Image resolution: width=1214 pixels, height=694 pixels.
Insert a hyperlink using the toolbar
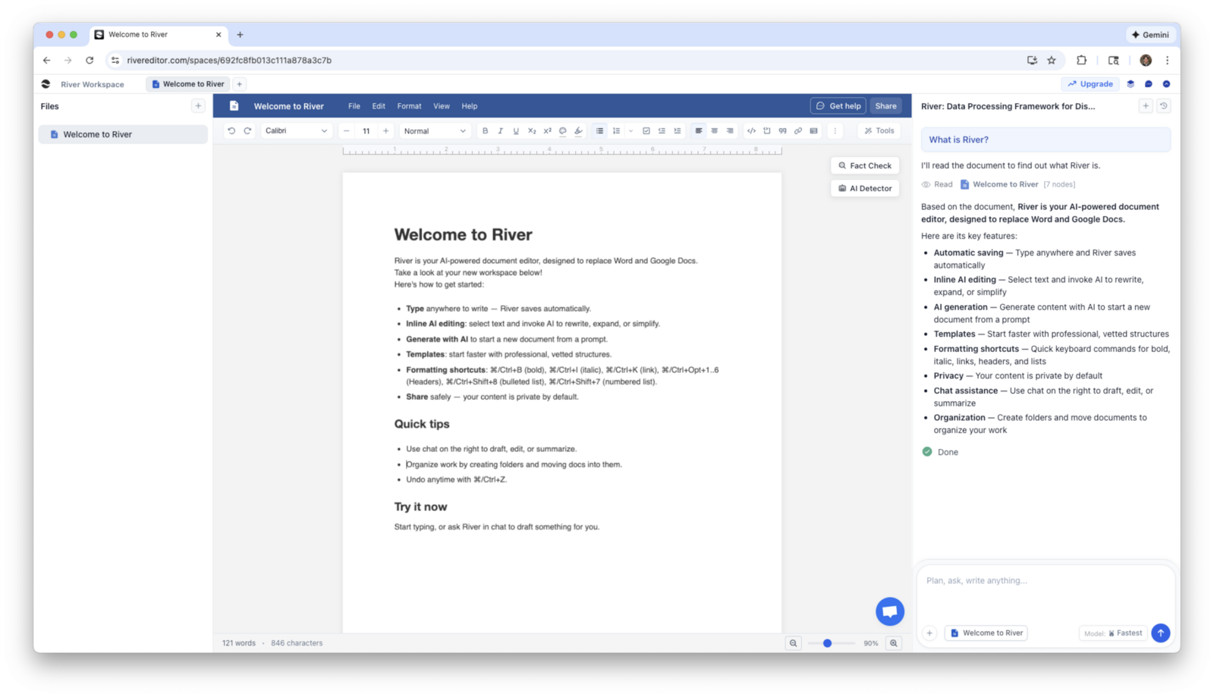[797, 130]
